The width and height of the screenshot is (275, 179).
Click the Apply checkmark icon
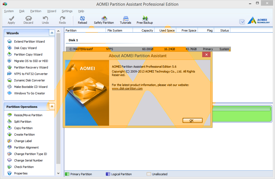pos(11,18)
